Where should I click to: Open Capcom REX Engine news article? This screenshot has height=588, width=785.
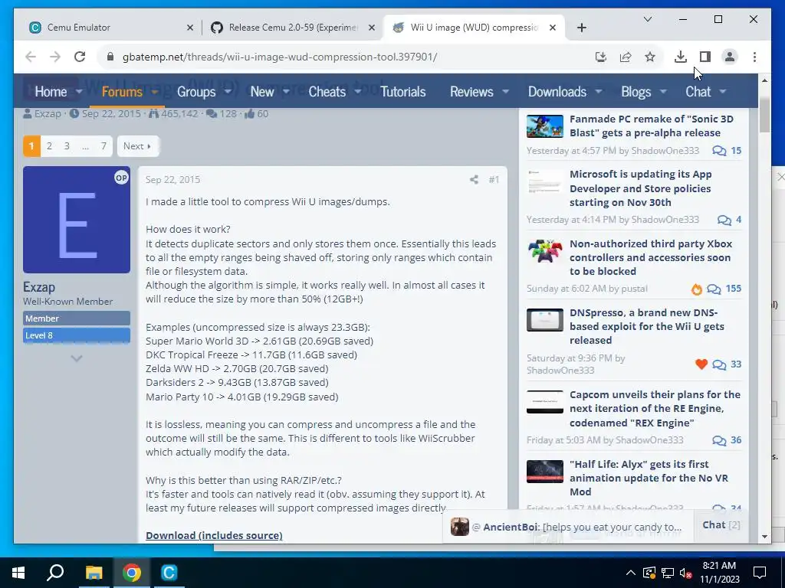click(655, 409)
